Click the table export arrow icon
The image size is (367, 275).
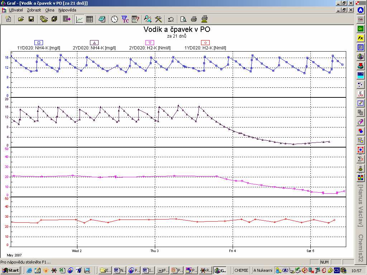tap(67, 19)
